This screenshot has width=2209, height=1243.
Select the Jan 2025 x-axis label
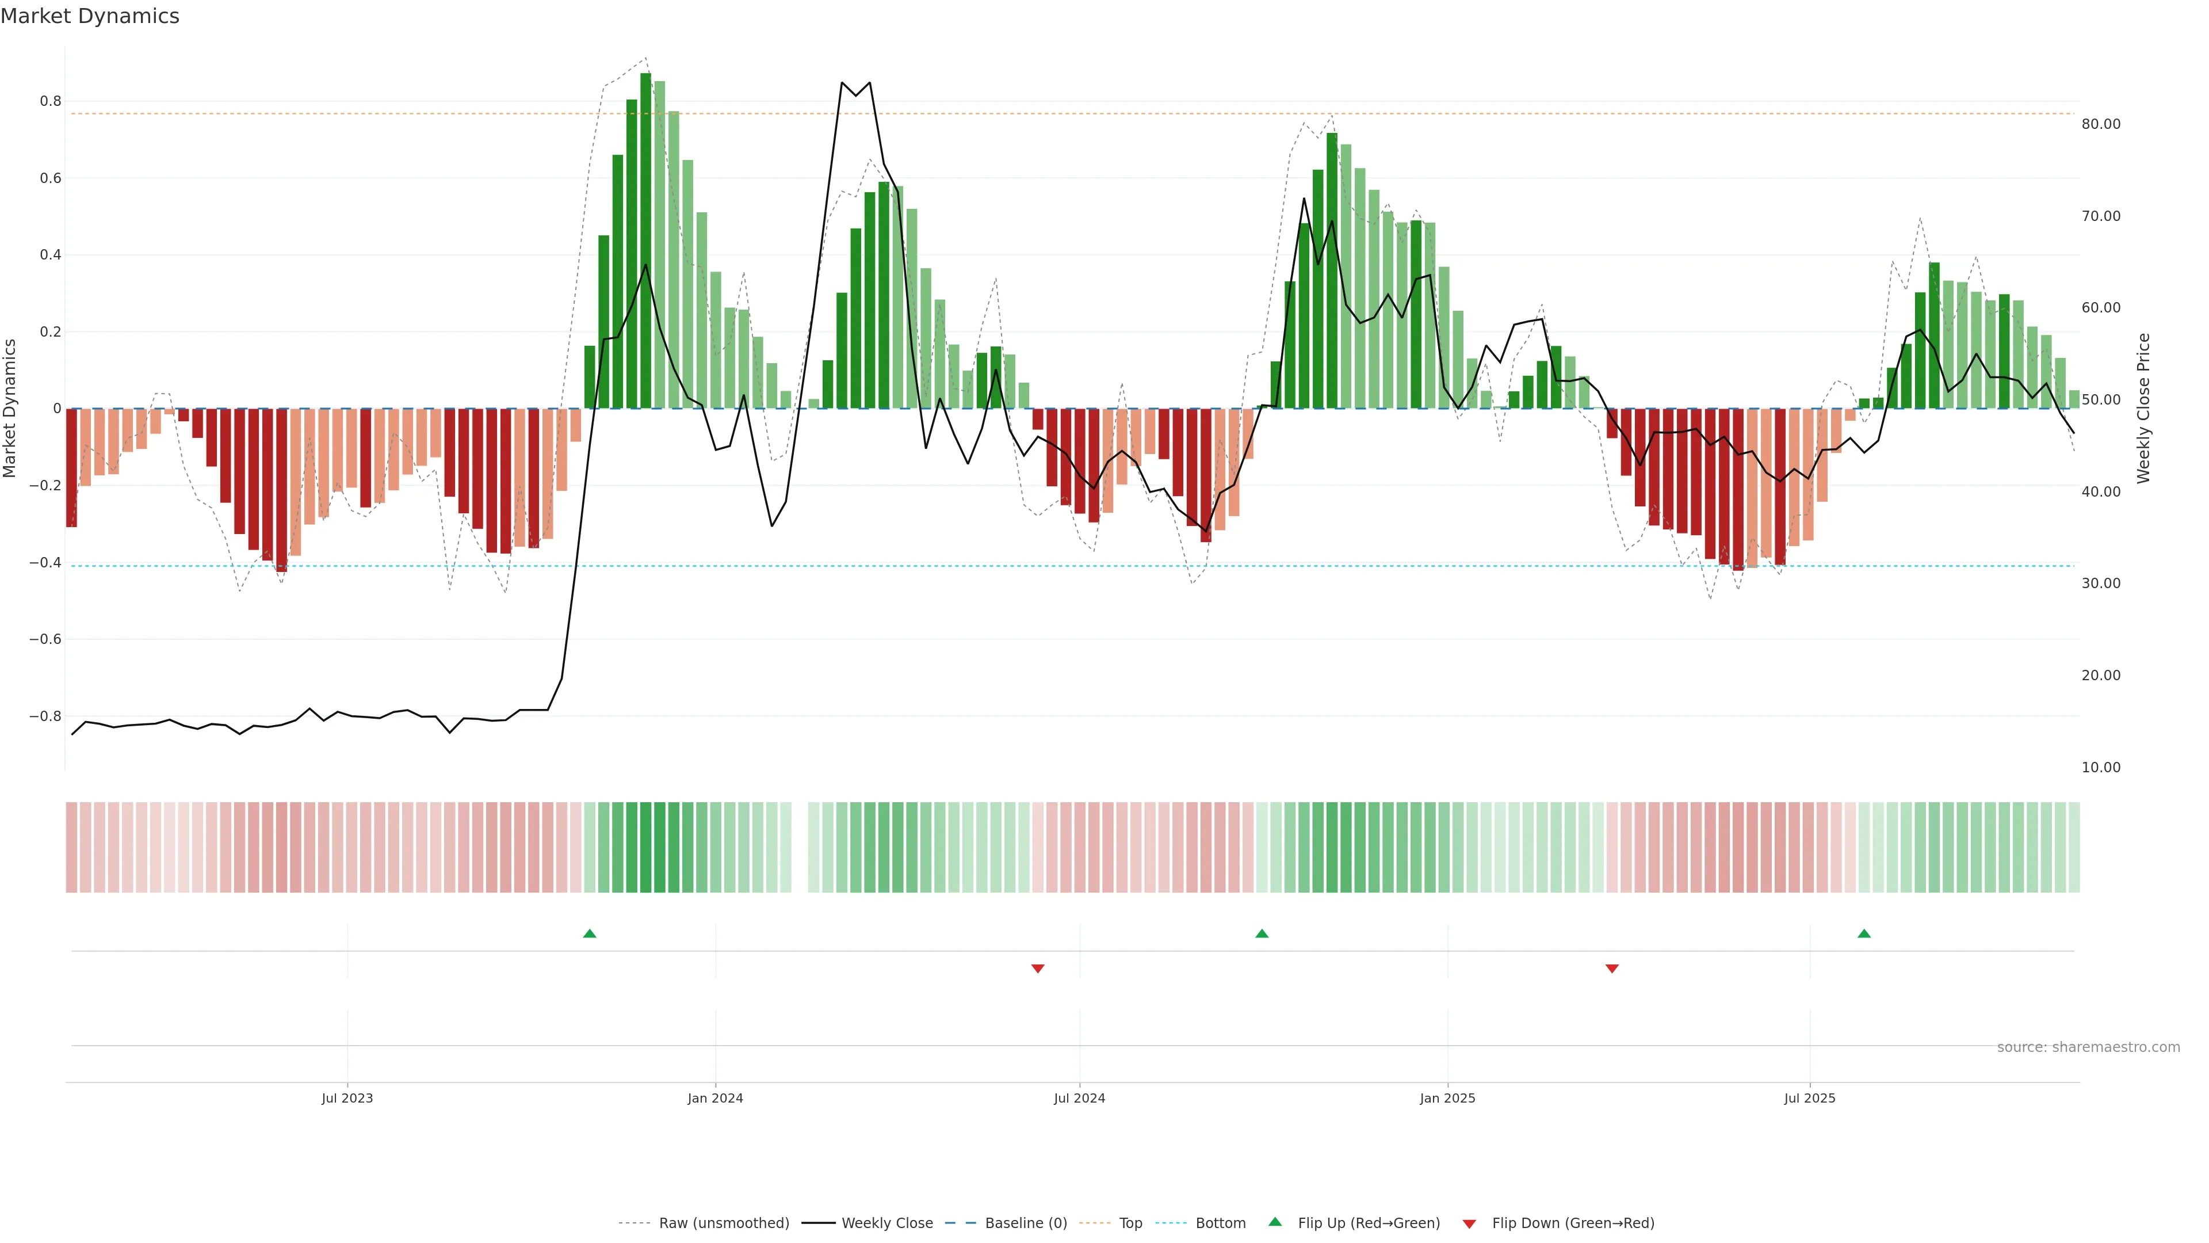(1447, 1098)
